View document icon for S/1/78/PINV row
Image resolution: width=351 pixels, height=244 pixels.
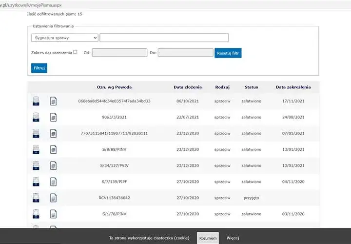pyautogui.click(x=53, y=214)
